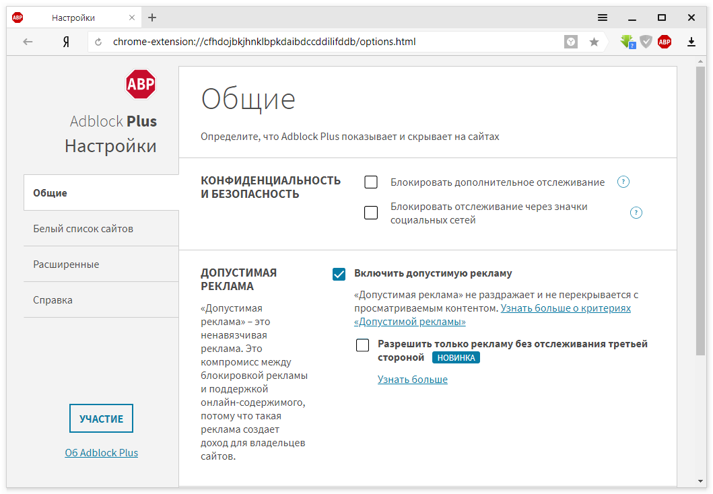
Task: Follow the 'Об Adblock Plus' link
Action: click(x=101, y=452)
